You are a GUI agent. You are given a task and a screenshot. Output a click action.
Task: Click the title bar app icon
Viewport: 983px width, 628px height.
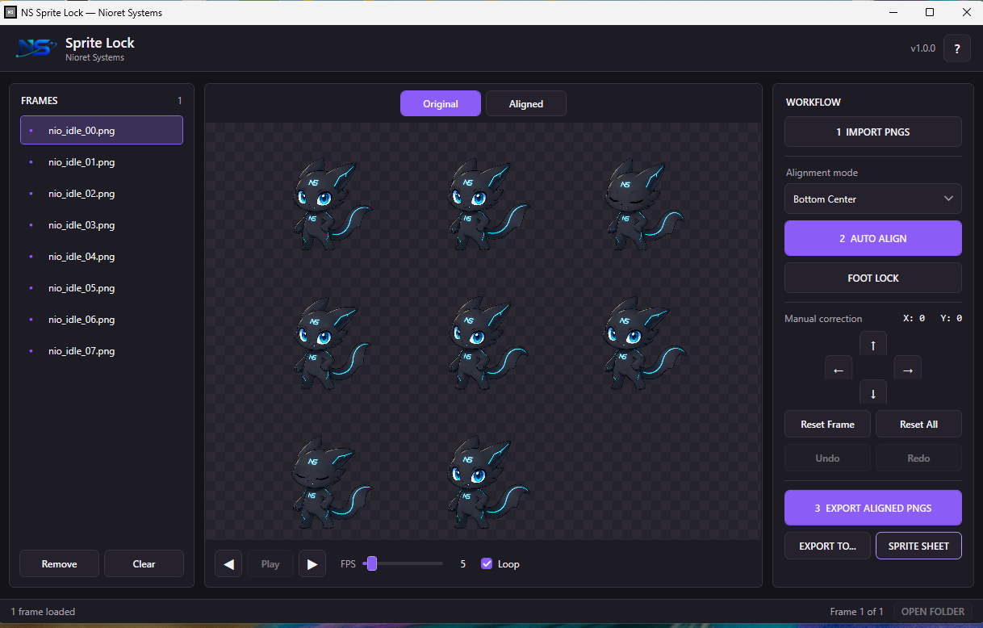[11, 12]
